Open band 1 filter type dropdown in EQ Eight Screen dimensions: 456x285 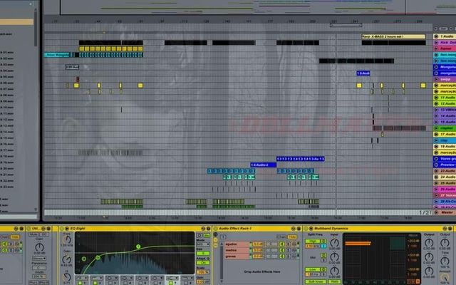click(81, 279)
